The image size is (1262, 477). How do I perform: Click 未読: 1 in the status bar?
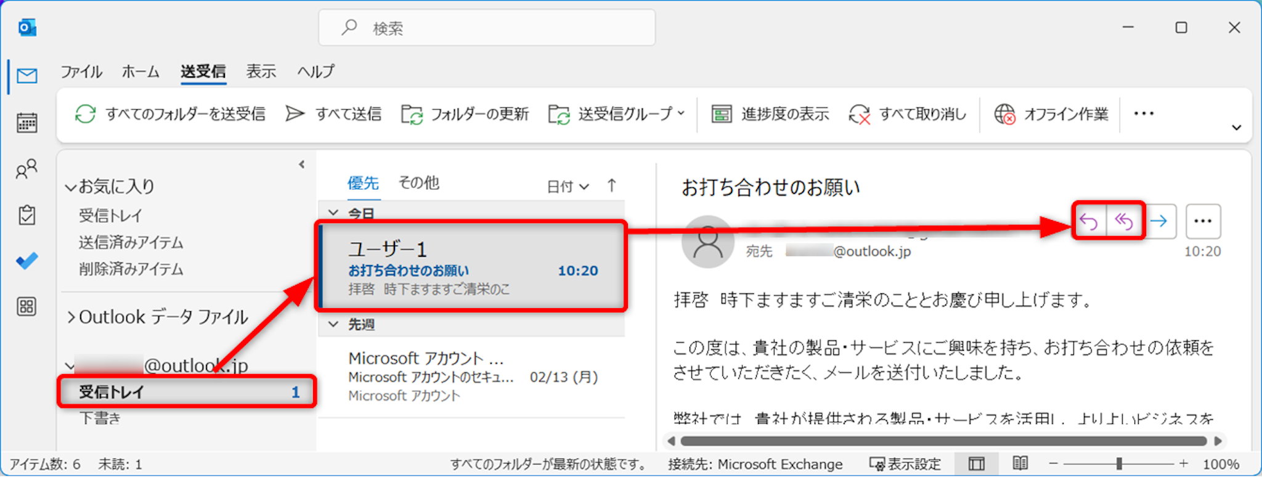pos(120,464)
